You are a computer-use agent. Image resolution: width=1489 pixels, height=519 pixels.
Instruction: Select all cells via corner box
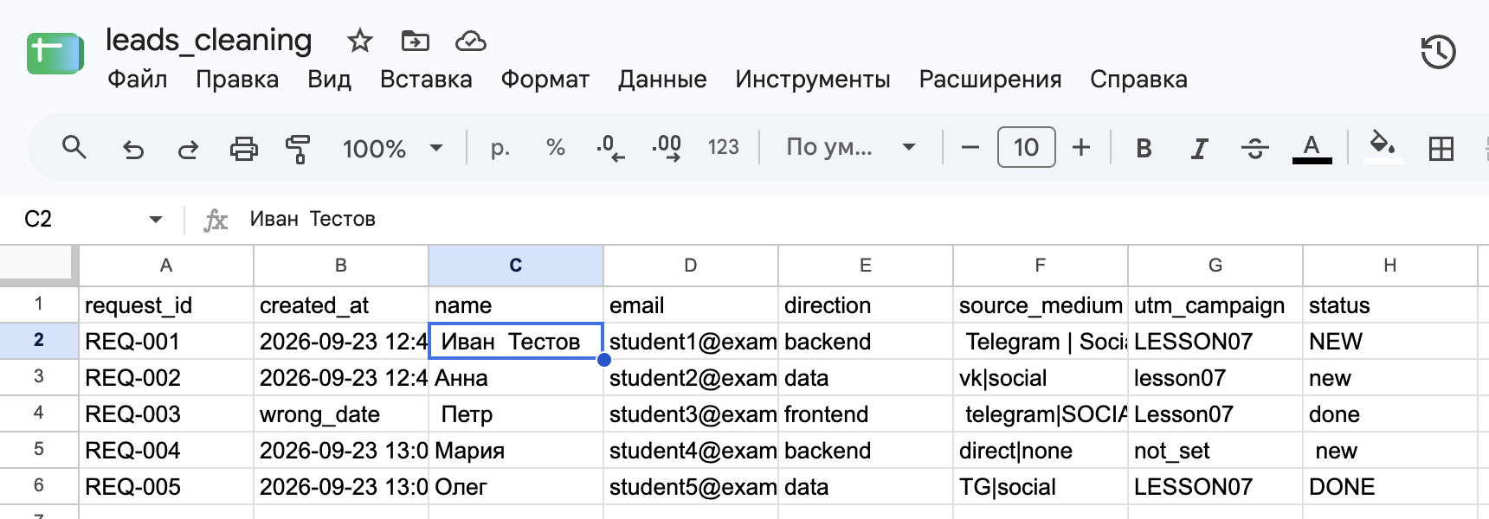[x=38, y=266]
